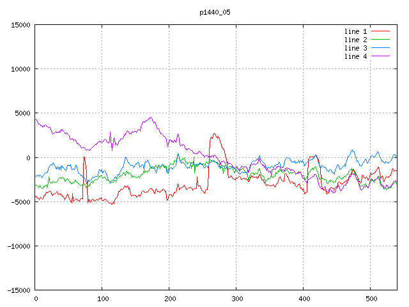Click the x-axis label 400

point(304,299)
